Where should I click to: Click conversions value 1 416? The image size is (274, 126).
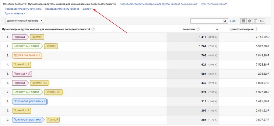click(x=203, y=37)
